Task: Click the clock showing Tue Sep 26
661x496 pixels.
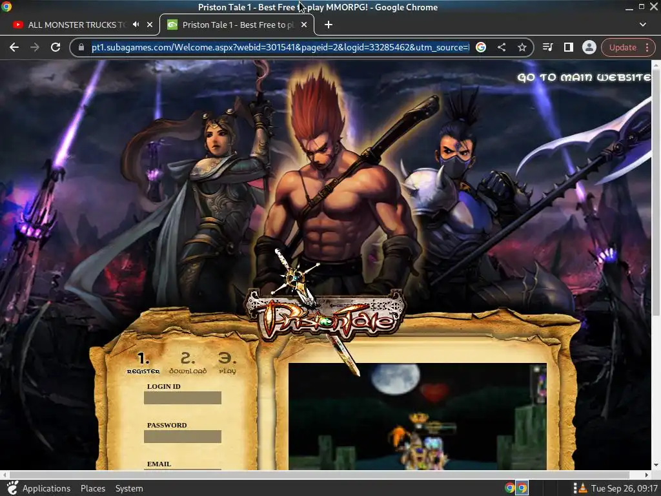Action: [x=624, y=488]
